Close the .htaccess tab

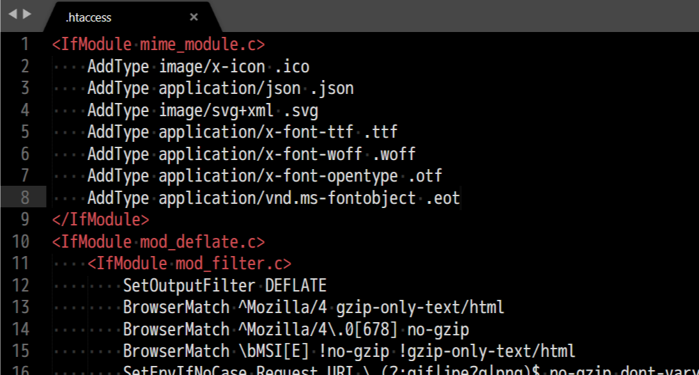coord(194,17)
